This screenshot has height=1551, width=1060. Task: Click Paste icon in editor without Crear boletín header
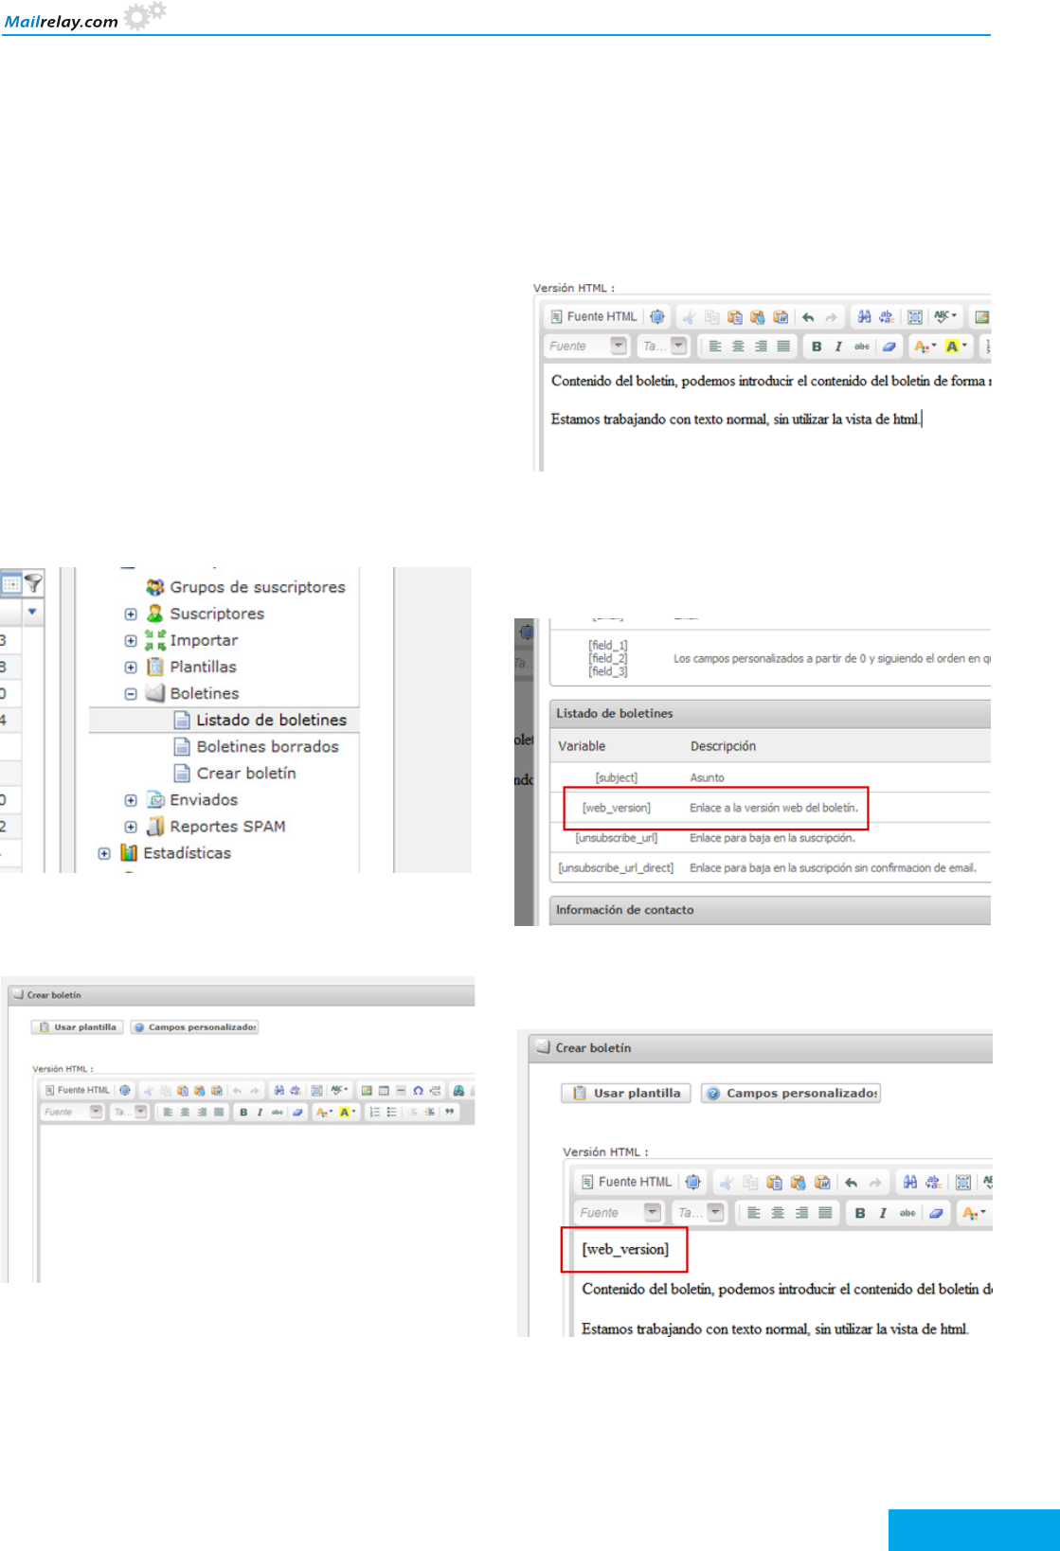[x=734, y=317]
